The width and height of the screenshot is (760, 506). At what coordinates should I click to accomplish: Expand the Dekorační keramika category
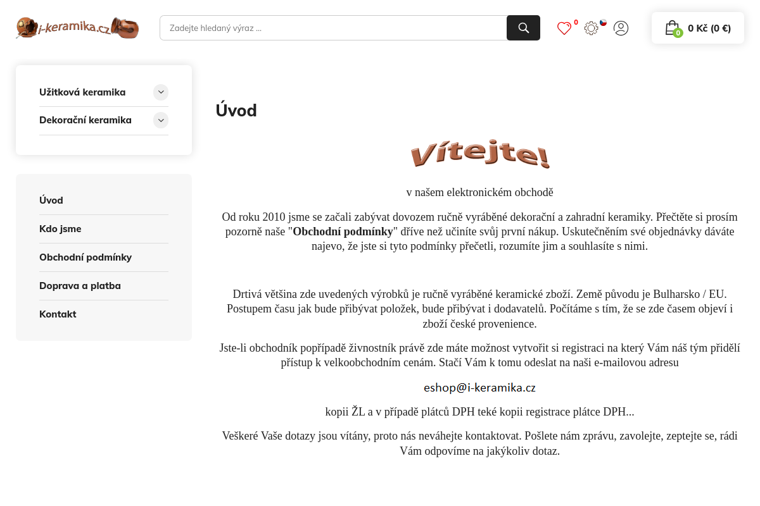(x=161, y=120)
